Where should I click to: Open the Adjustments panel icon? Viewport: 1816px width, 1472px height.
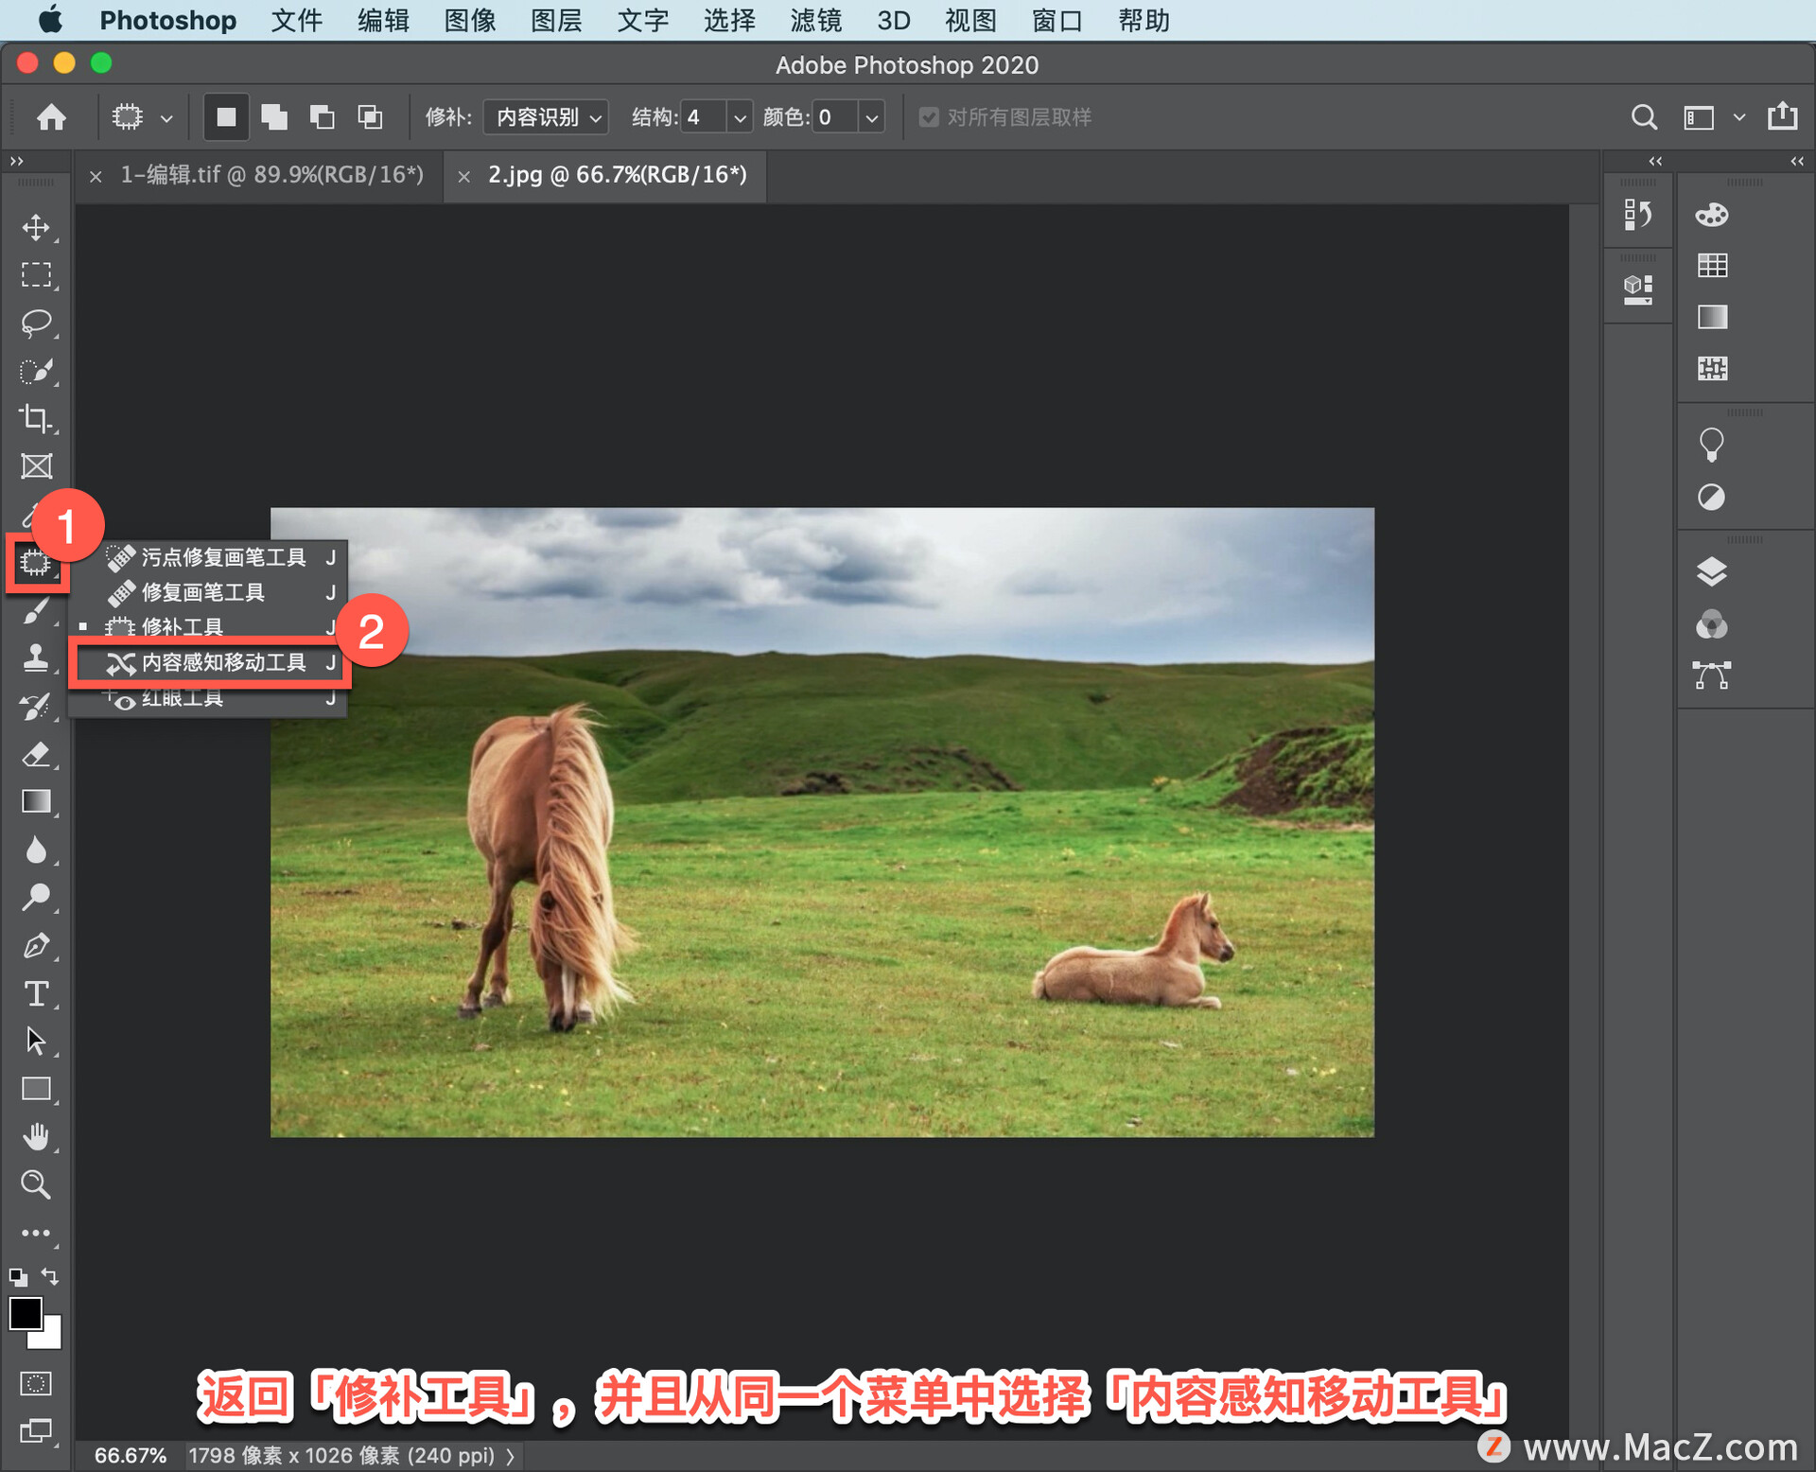pyautogui.click(x=1711, y=497)
